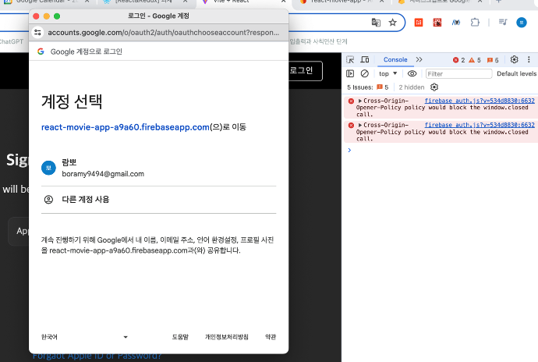
Task: Toggle the console sidebar panel
Action: (x=350, y=73)
